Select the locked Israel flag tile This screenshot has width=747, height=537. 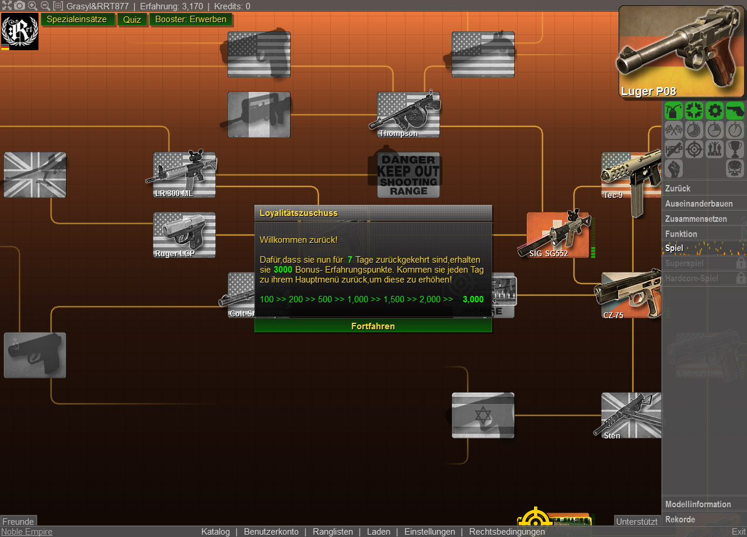pos(482,415)
